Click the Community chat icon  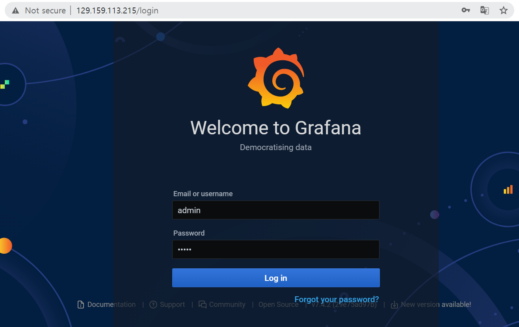(x=203, y=305)
